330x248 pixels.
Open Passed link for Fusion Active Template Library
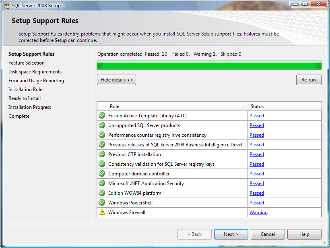click(x=256, y=116)
